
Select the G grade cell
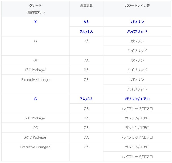click(x=35, y=41)
